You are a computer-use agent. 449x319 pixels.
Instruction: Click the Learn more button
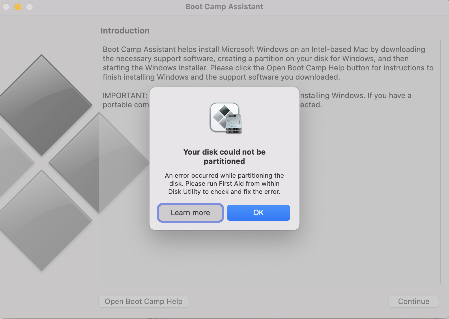pyautogui.click(x=190, y=213)
